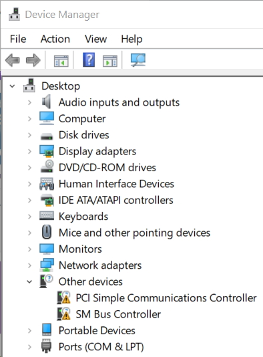The image size is (263, 357).
Task: Click Show/Hide Console Tree toolbar icon
Action: pos(61,61)
